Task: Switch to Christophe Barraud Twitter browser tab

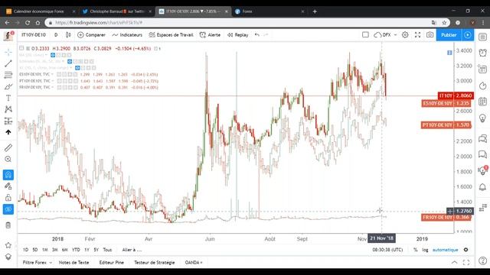Action: point(117,11)
